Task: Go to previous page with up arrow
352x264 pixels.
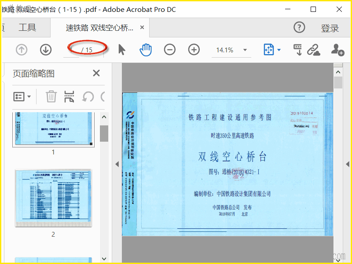Action: tap(22, 50)
